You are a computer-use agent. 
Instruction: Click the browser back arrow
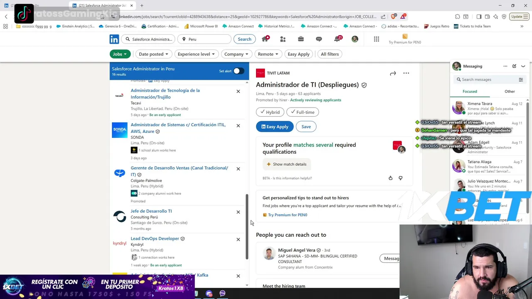(x=6, y=17)
